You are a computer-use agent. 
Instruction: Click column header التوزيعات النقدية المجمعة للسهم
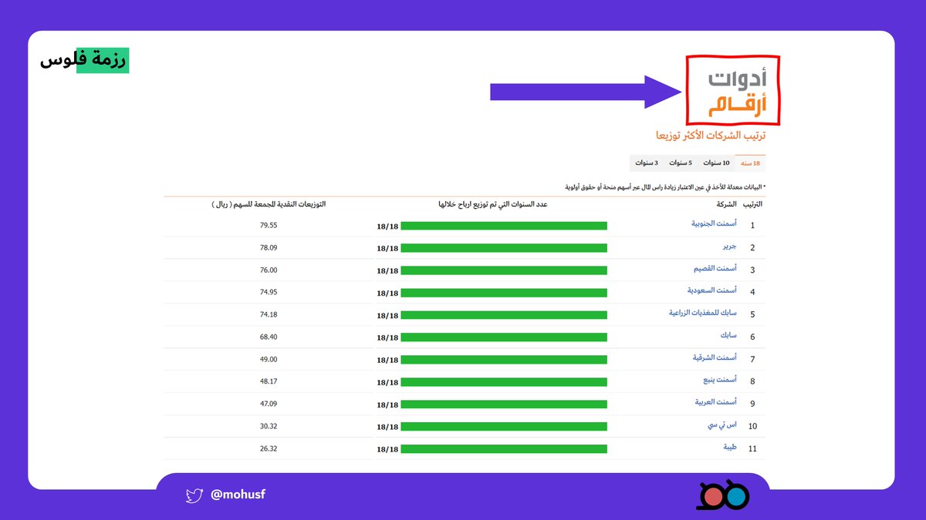pos(269,204)
